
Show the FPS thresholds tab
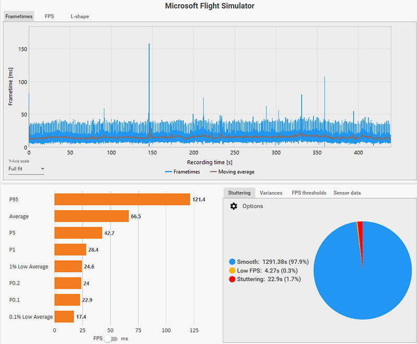click(309, 193)
